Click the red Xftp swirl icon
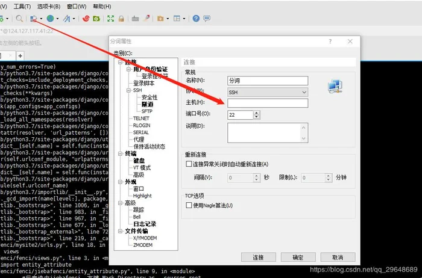The image size is (422, 278). pyautogui.click(x=86, y=19)
